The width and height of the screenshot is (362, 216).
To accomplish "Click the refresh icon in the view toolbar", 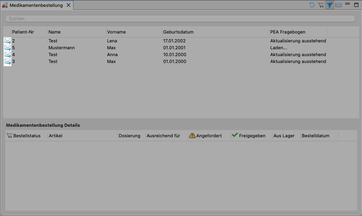I will coord(312,5).
